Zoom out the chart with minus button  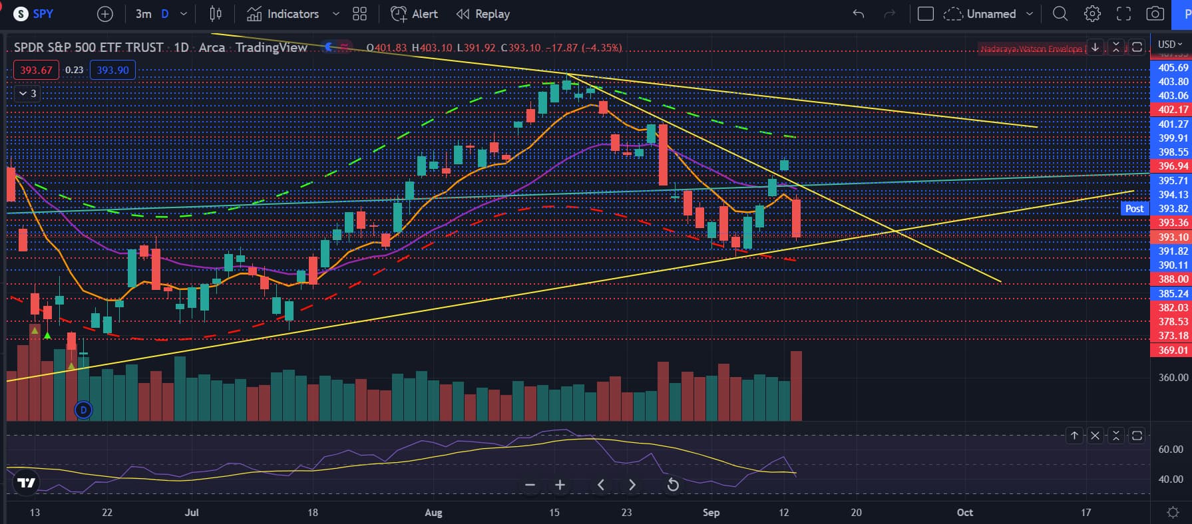pos(530,485)
